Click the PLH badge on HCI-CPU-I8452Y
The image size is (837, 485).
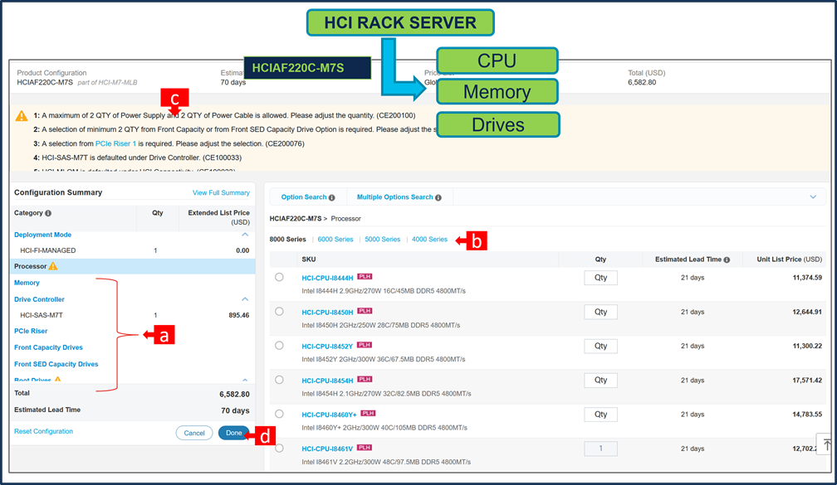pos(365,345)
